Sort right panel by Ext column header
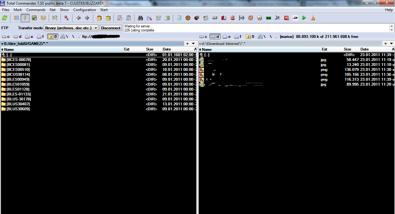The width and height of the screenshot is (395, 214). pos(332,49)
